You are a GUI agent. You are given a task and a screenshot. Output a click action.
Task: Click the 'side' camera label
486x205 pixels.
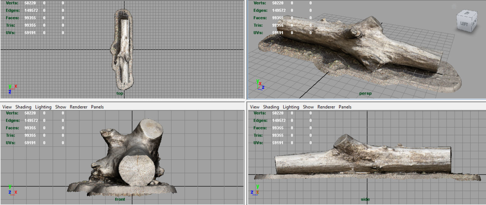365,199
